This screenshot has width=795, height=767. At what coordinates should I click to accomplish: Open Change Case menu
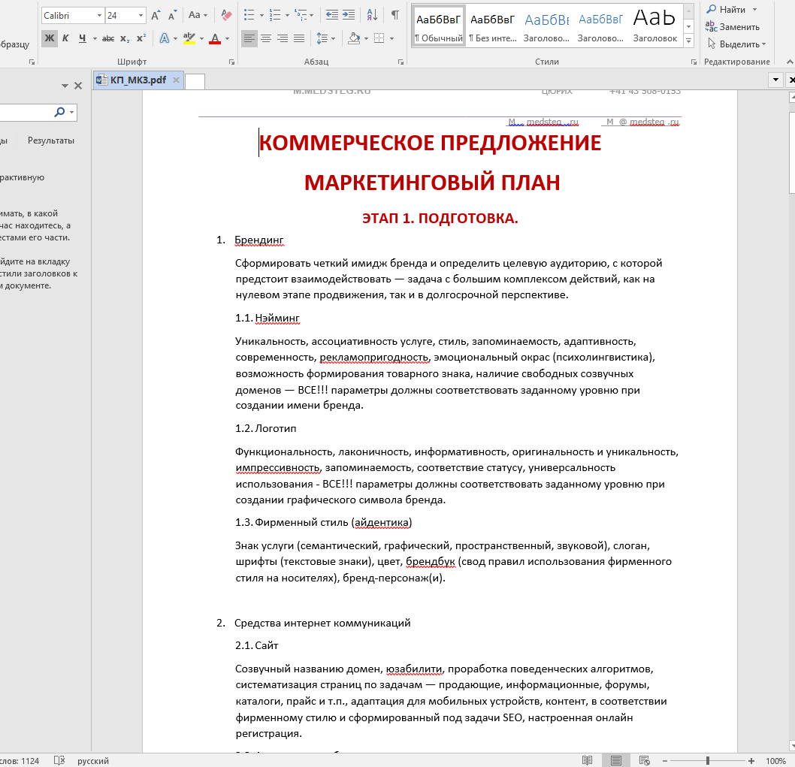[198, 15]
